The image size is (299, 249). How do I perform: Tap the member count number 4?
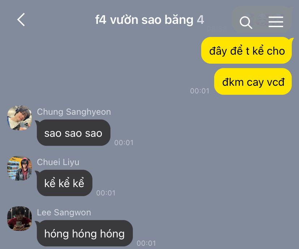click(x=200, y=20)
